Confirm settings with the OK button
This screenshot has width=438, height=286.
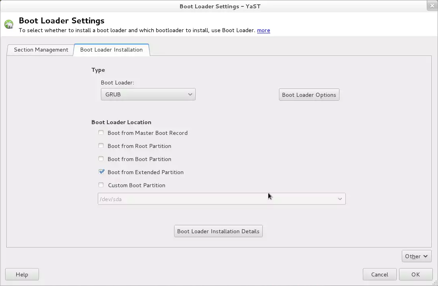point(415,274)
